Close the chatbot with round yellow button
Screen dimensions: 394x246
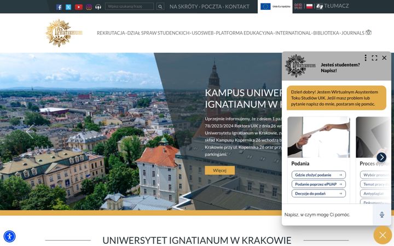tap(383, 235)
